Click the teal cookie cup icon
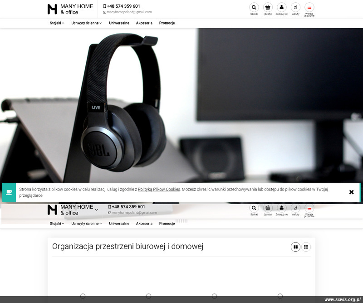 [9, 192]
